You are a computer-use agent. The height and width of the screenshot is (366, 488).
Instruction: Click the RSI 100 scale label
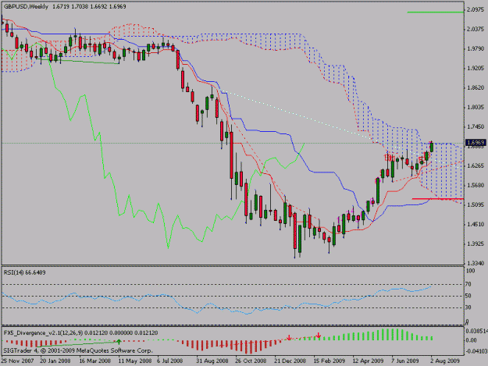(x=470, y=271)
